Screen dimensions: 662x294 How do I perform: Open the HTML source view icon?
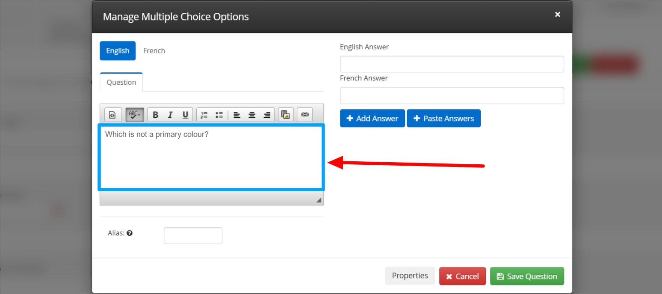[113, 115]
